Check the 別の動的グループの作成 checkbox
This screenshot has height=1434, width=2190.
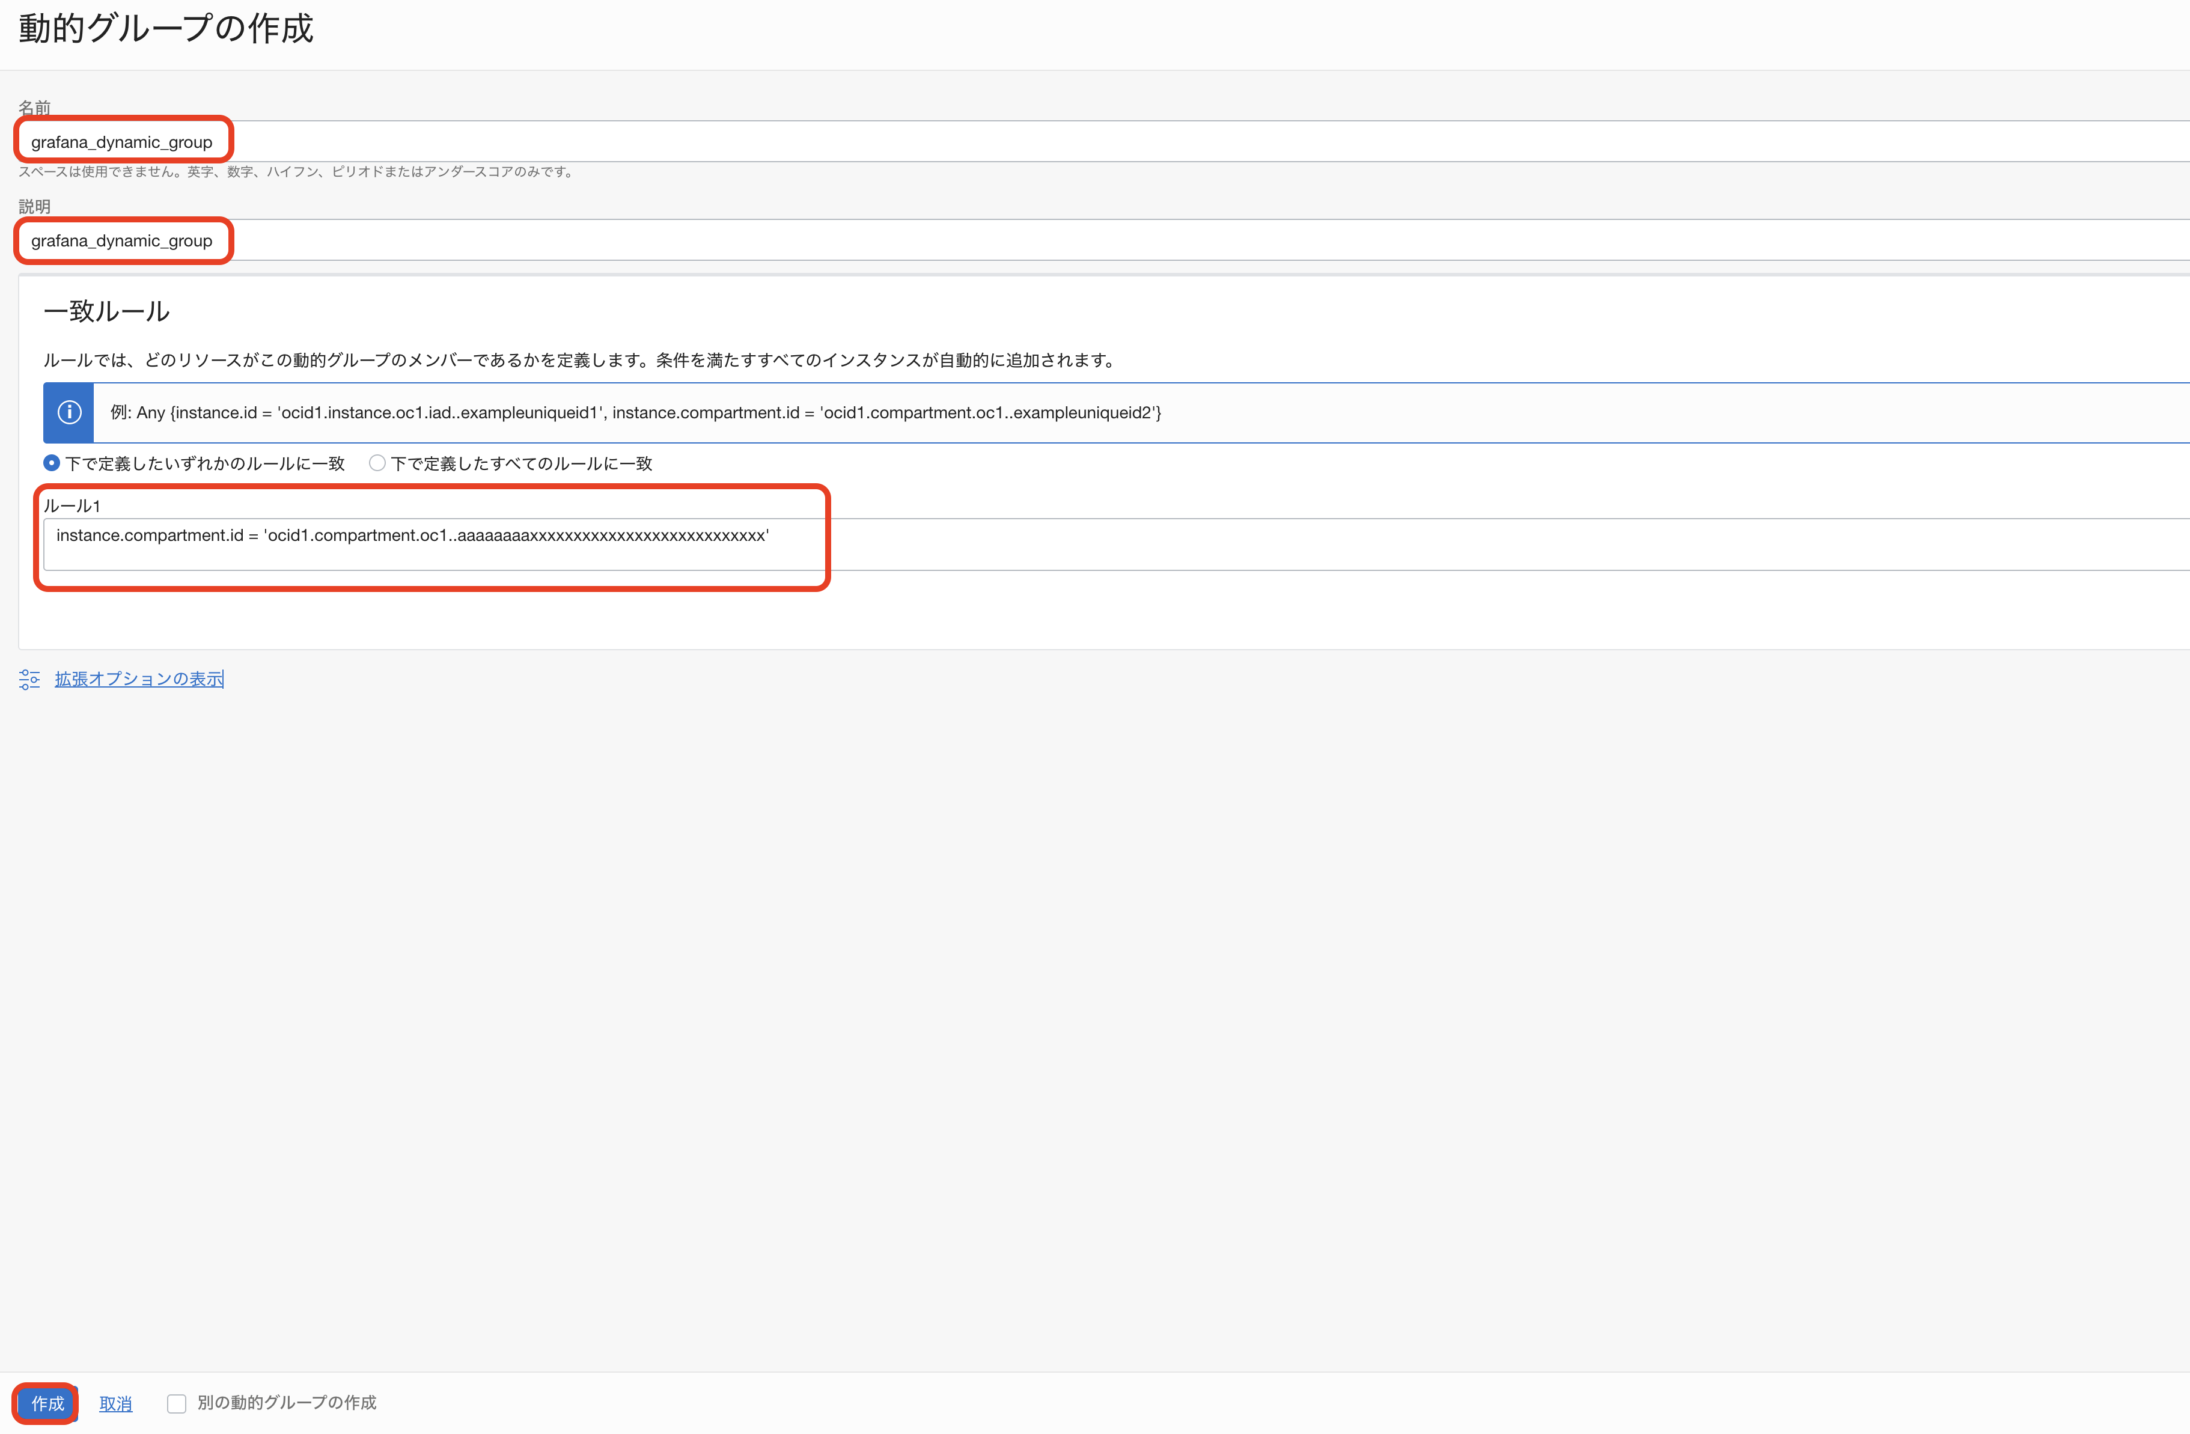click(177, 1403)
